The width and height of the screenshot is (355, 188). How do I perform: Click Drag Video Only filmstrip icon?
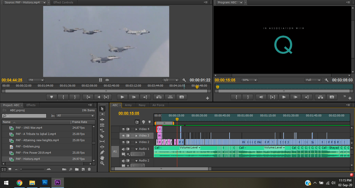click(x=101, y=80)
